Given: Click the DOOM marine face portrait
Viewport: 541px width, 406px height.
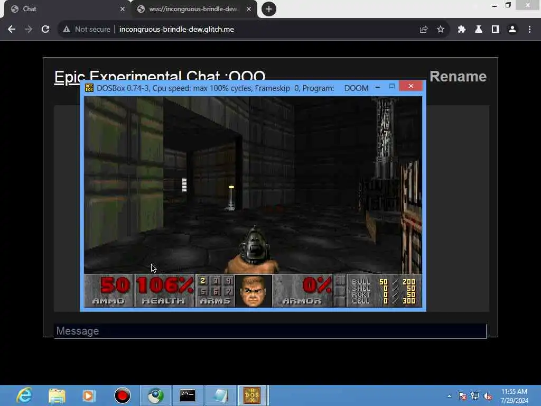Looking at the screenshot, I should tap(253, 291).
